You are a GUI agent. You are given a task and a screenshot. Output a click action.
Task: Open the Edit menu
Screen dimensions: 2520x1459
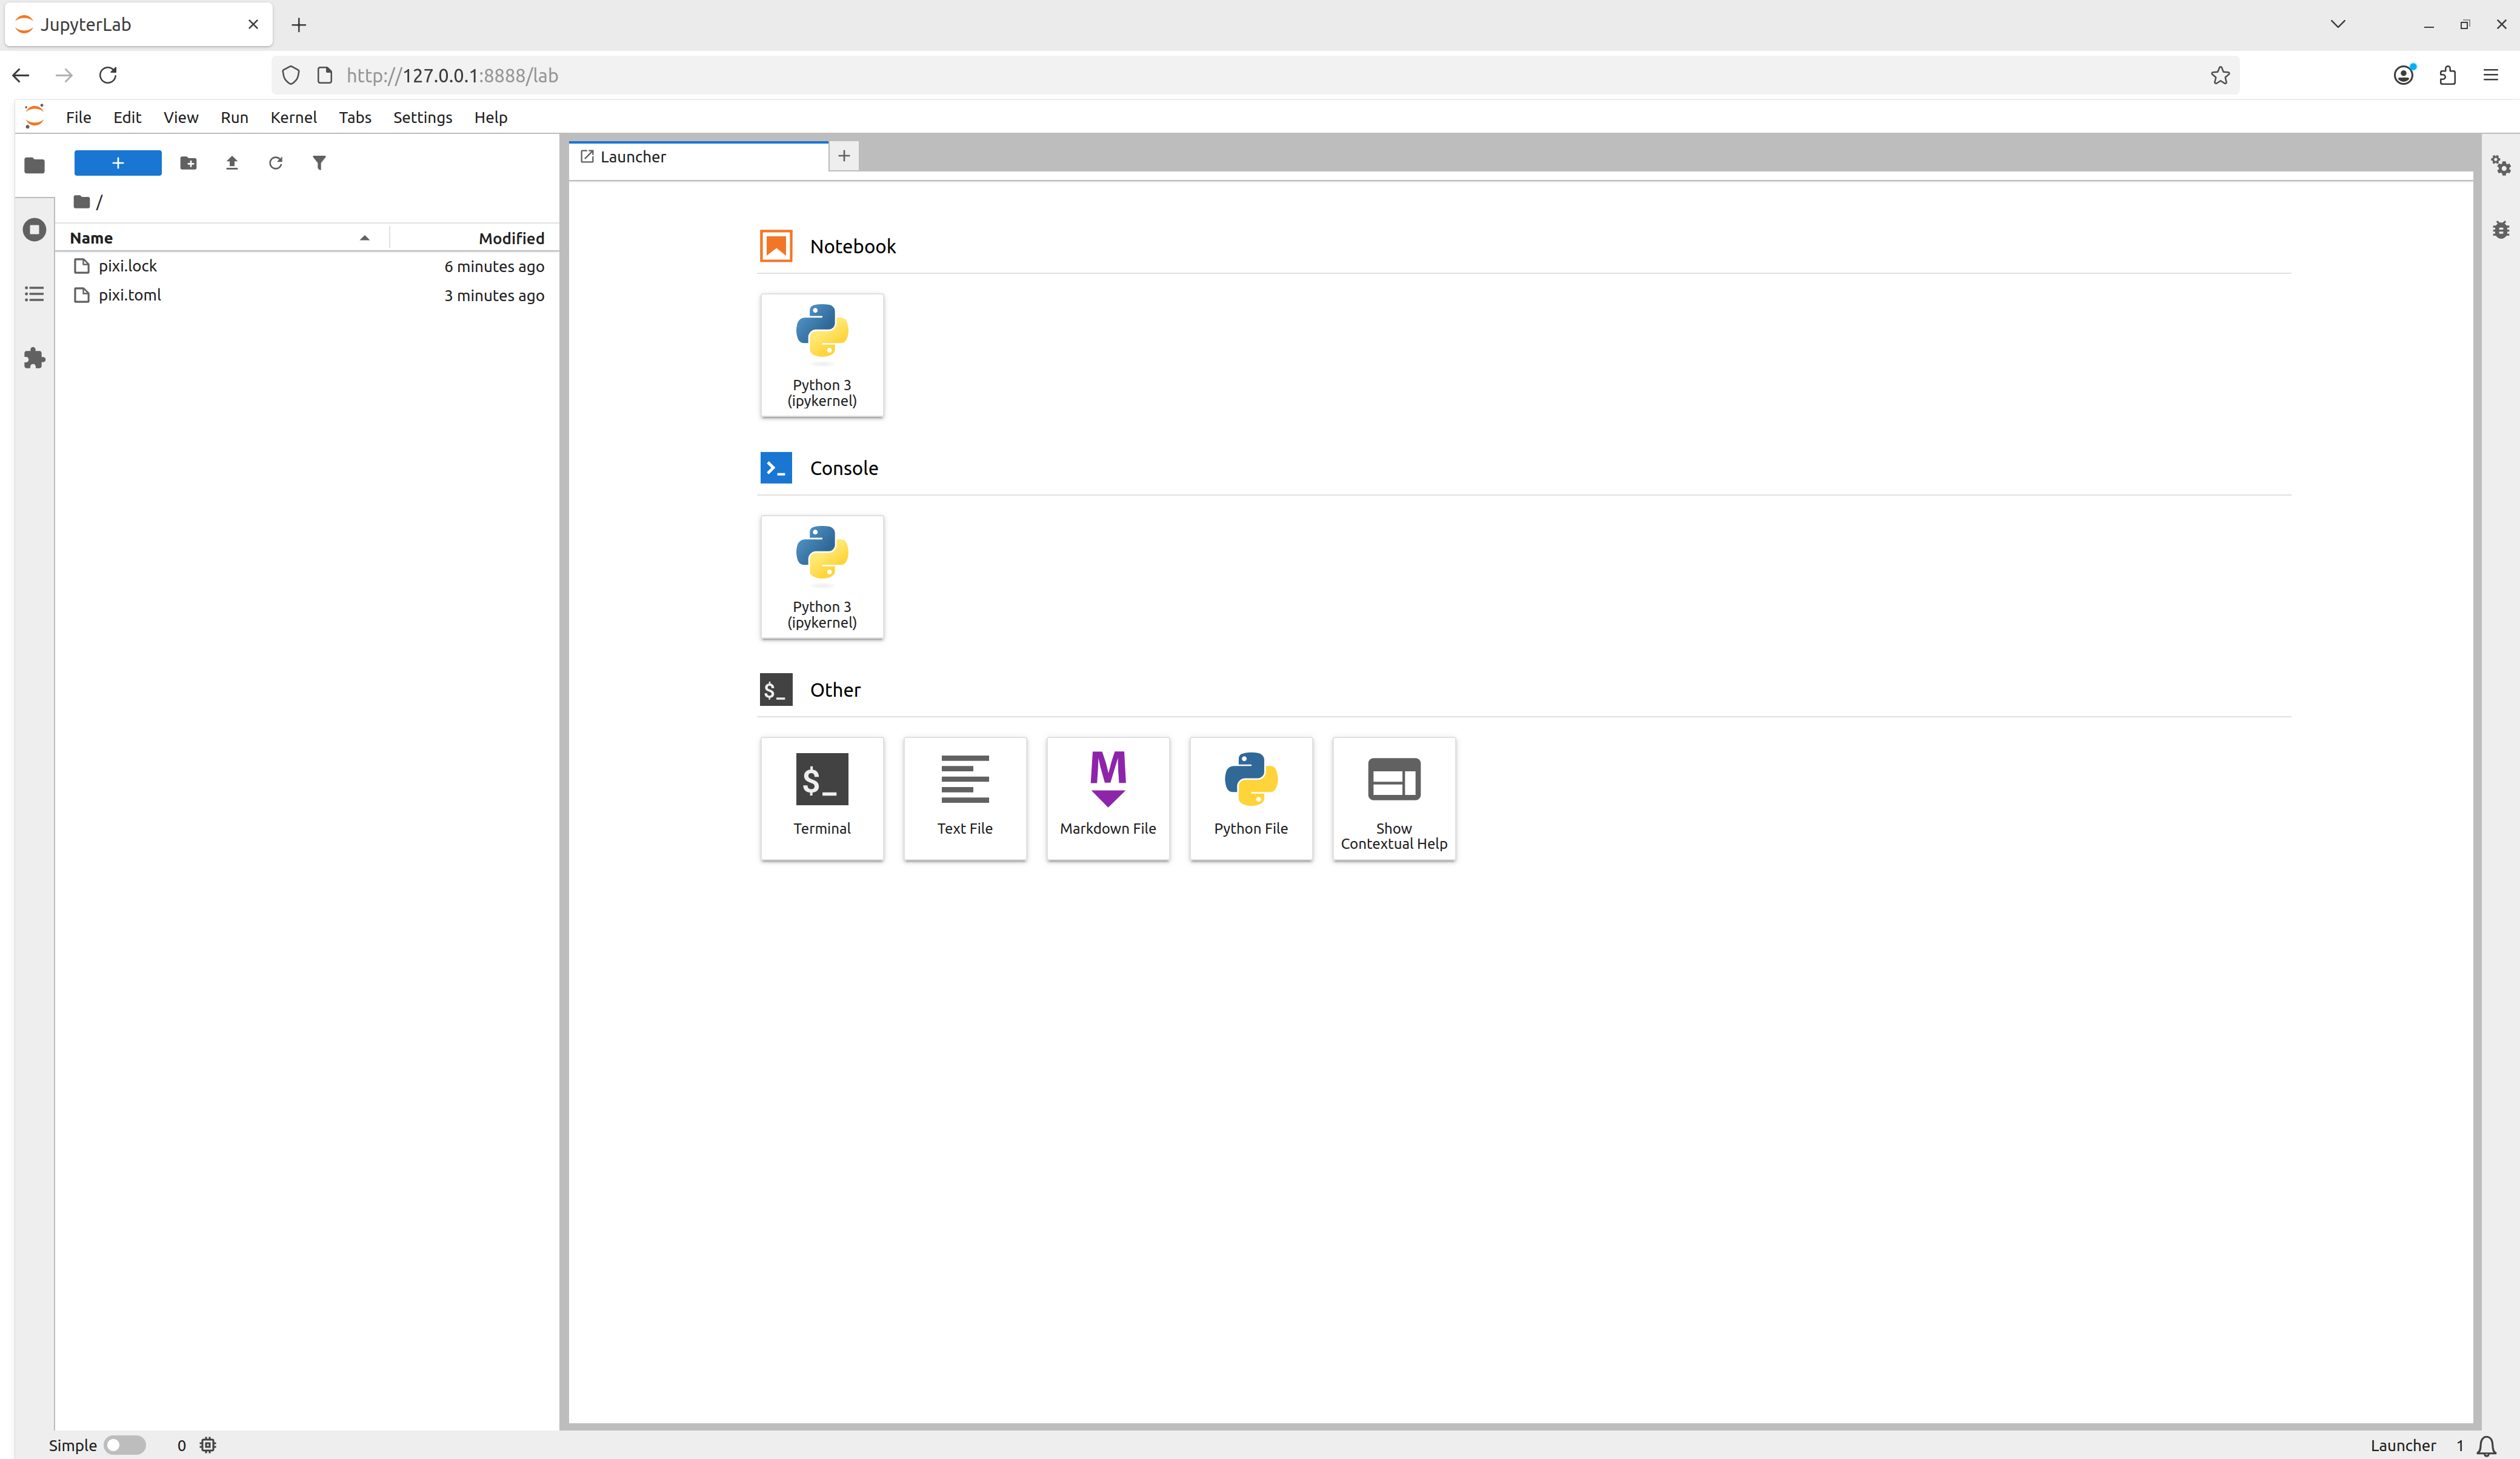tap(127, 117)
